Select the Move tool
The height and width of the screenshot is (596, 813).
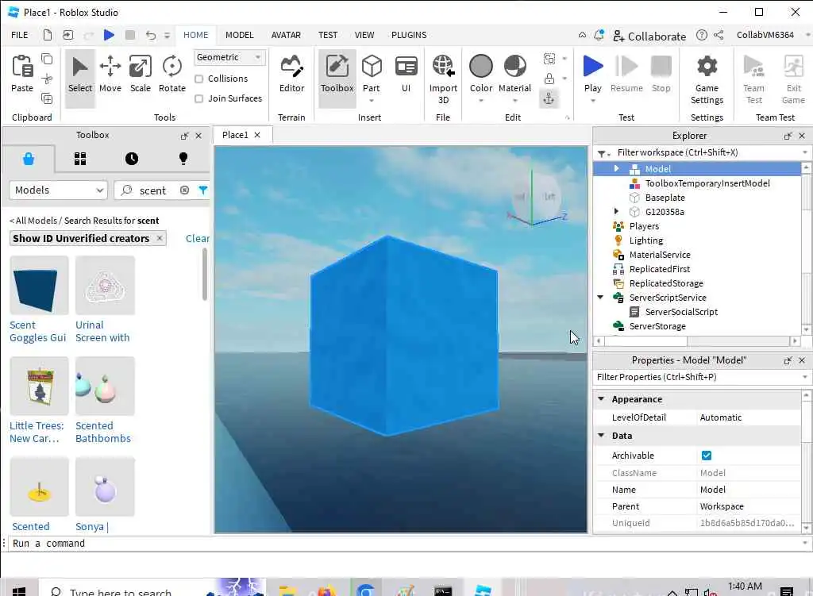(x=110, y=74)
